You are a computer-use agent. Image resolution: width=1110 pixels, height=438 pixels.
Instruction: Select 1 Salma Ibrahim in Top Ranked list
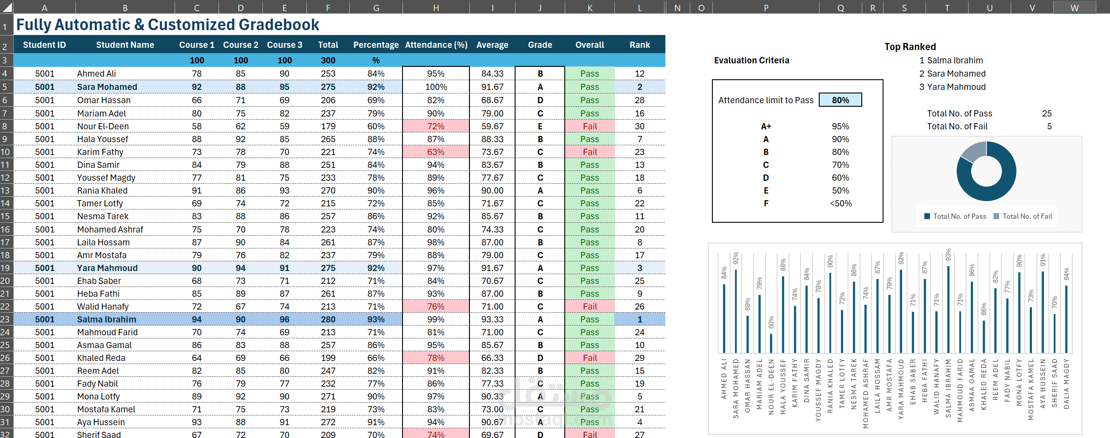tap(951, 60)
